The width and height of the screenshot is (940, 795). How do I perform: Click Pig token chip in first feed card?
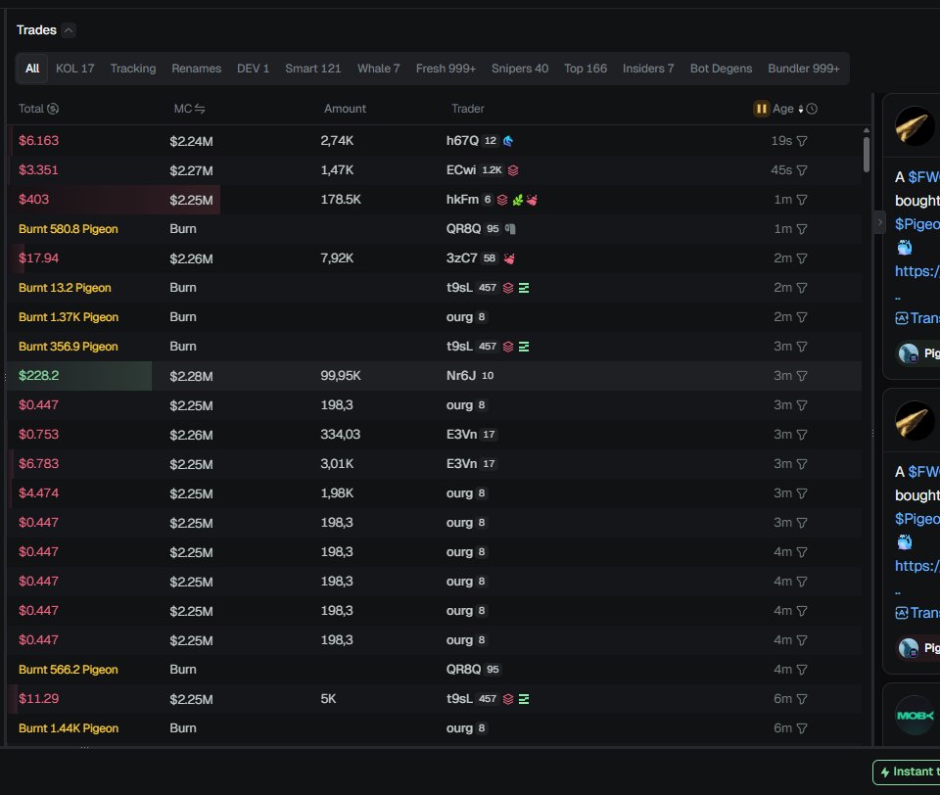click(917, 353)
